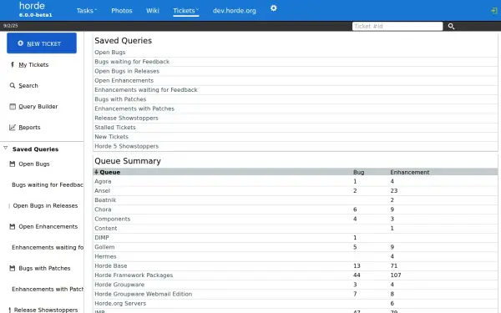
Task: Open the Horde.org Servers queue
Action: [120, 304]
